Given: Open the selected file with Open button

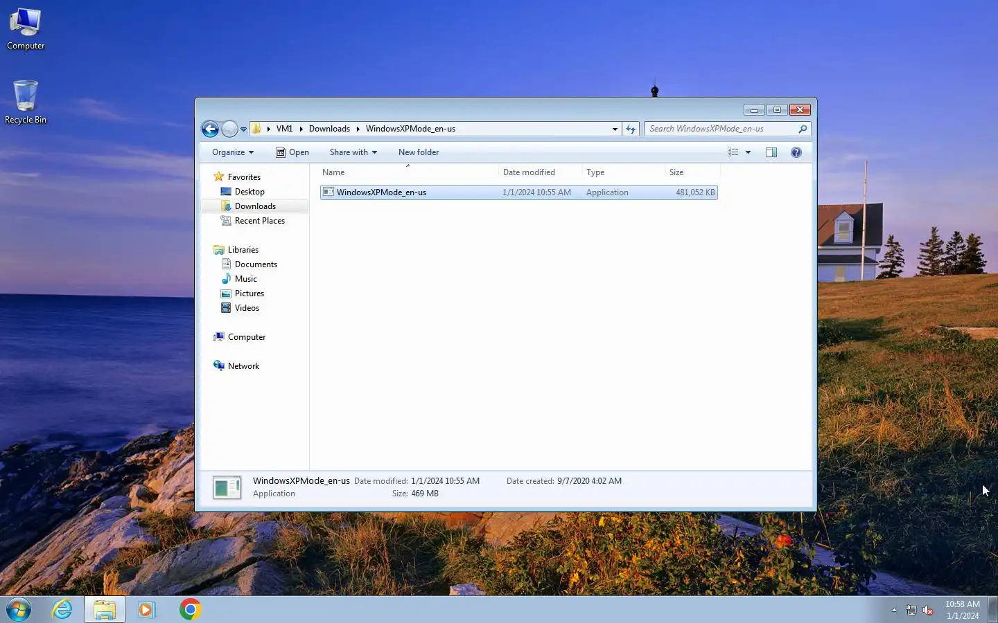Looking at the screenshot, I should coord(292,152).
